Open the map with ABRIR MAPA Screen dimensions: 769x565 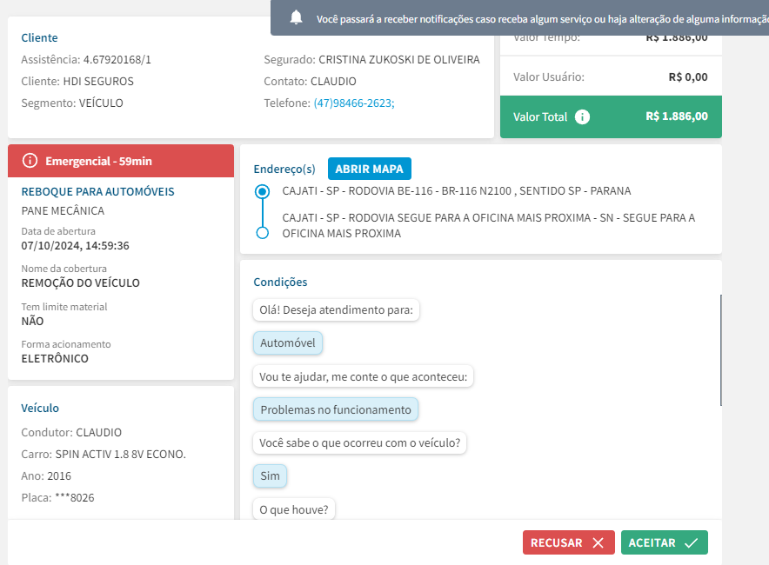click(x=370, y=169)
